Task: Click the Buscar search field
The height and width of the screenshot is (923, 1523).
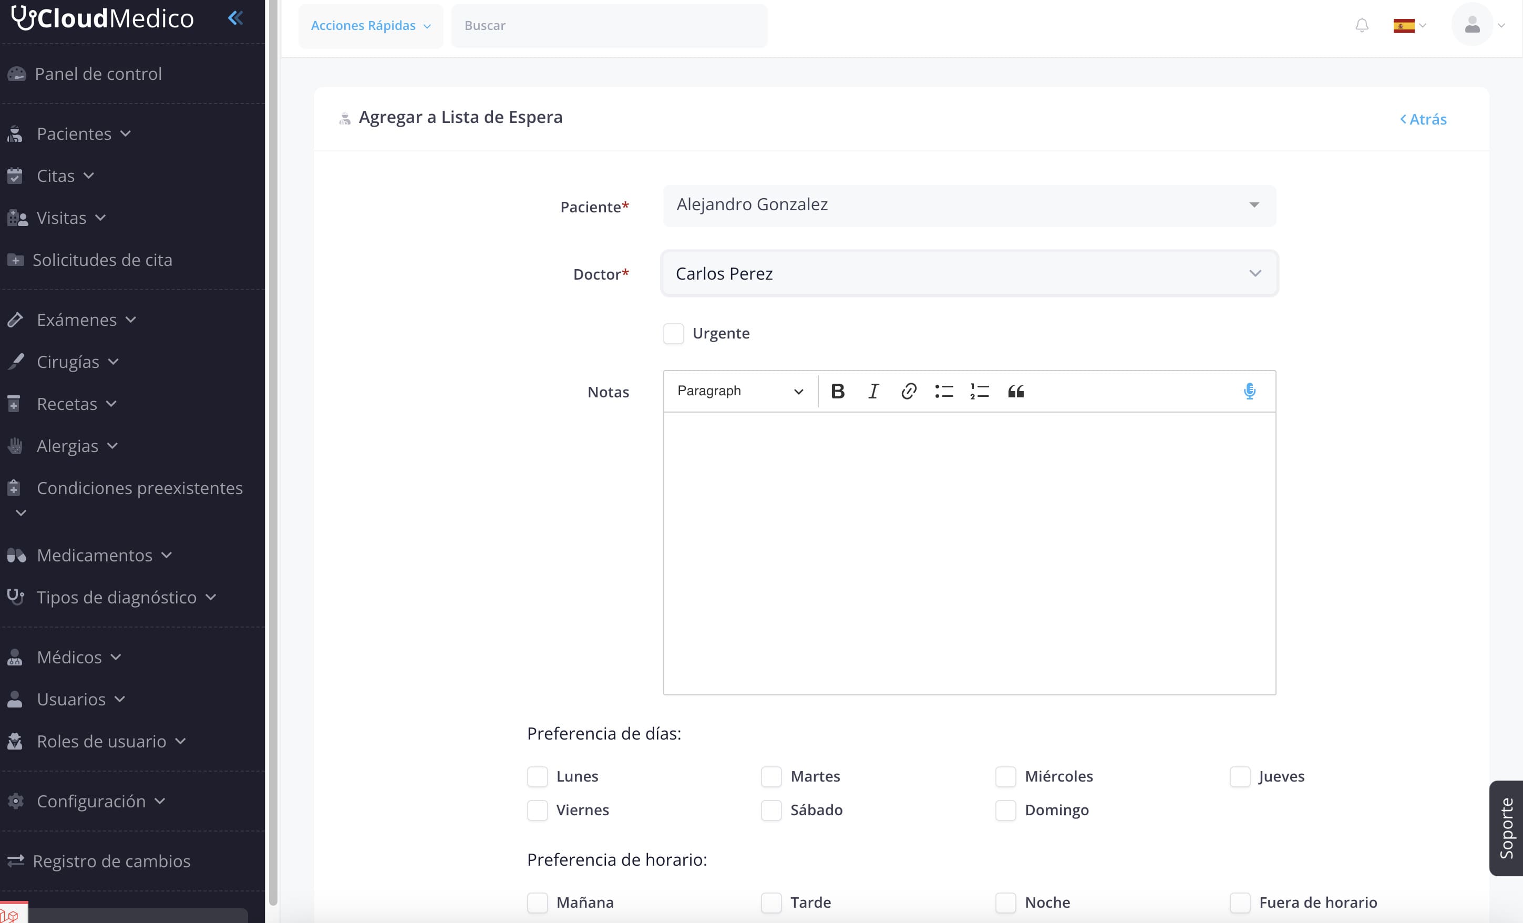Action: tap(609, 26)
